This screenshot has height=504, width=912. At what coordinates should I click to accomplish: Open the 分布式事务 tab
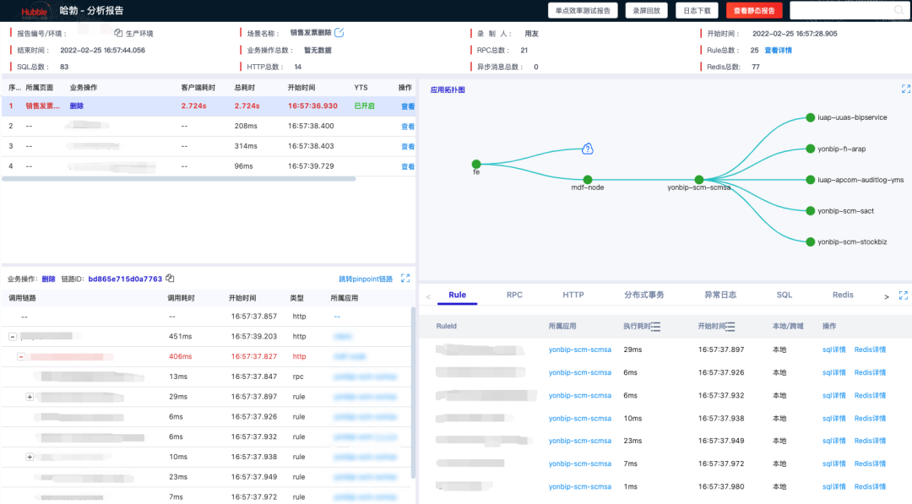[x=643, y=295]
